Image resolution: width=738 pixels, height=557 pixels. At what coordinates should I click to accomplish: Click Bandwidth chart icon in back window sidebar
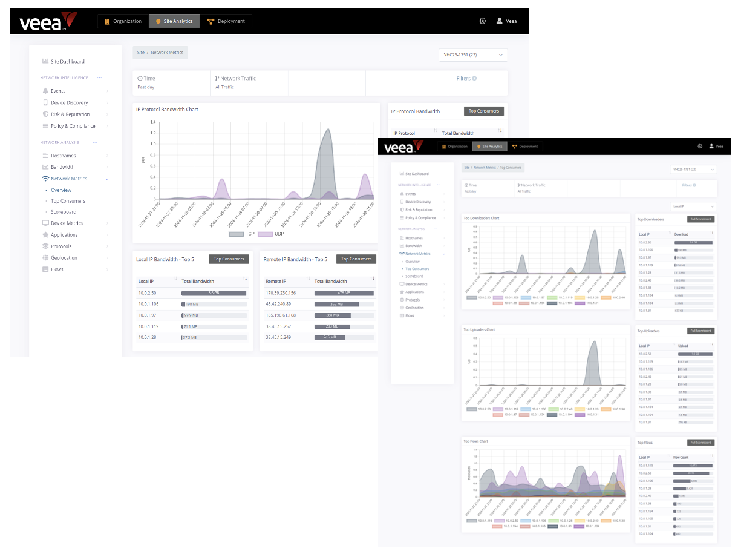(x=45, y=167)
